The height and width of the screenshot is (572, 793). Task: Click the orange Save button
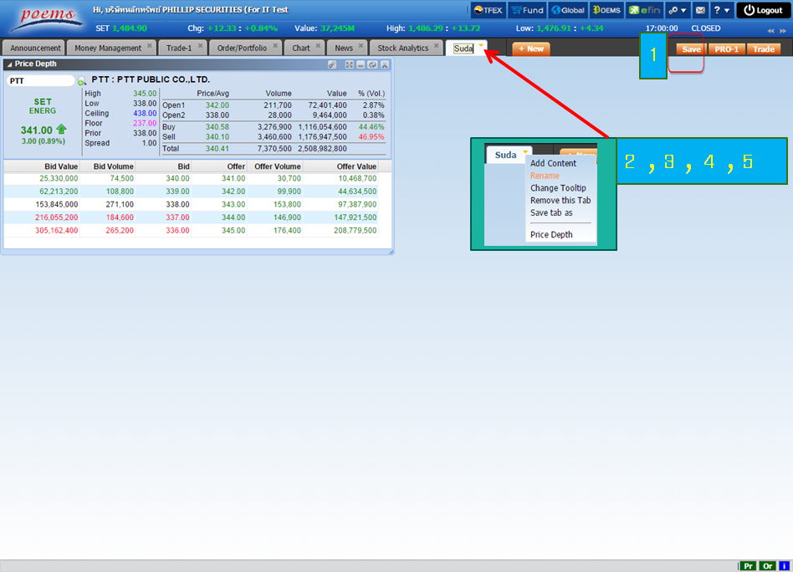click(691, 49)
